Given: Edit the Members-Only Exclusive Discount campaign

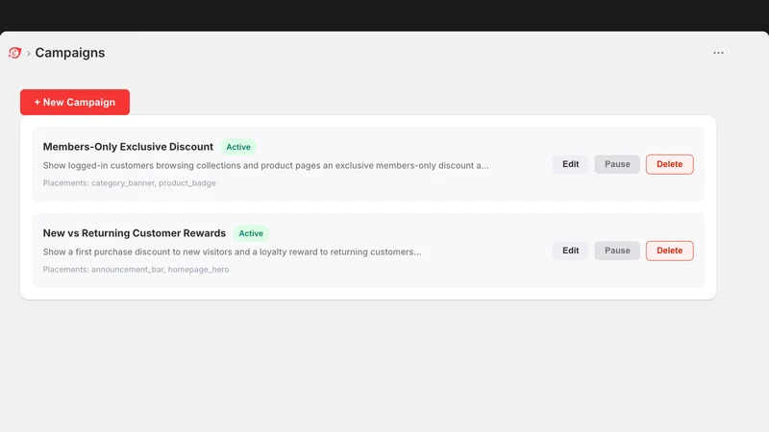Looking at the screenshot, I should point(570,164).
